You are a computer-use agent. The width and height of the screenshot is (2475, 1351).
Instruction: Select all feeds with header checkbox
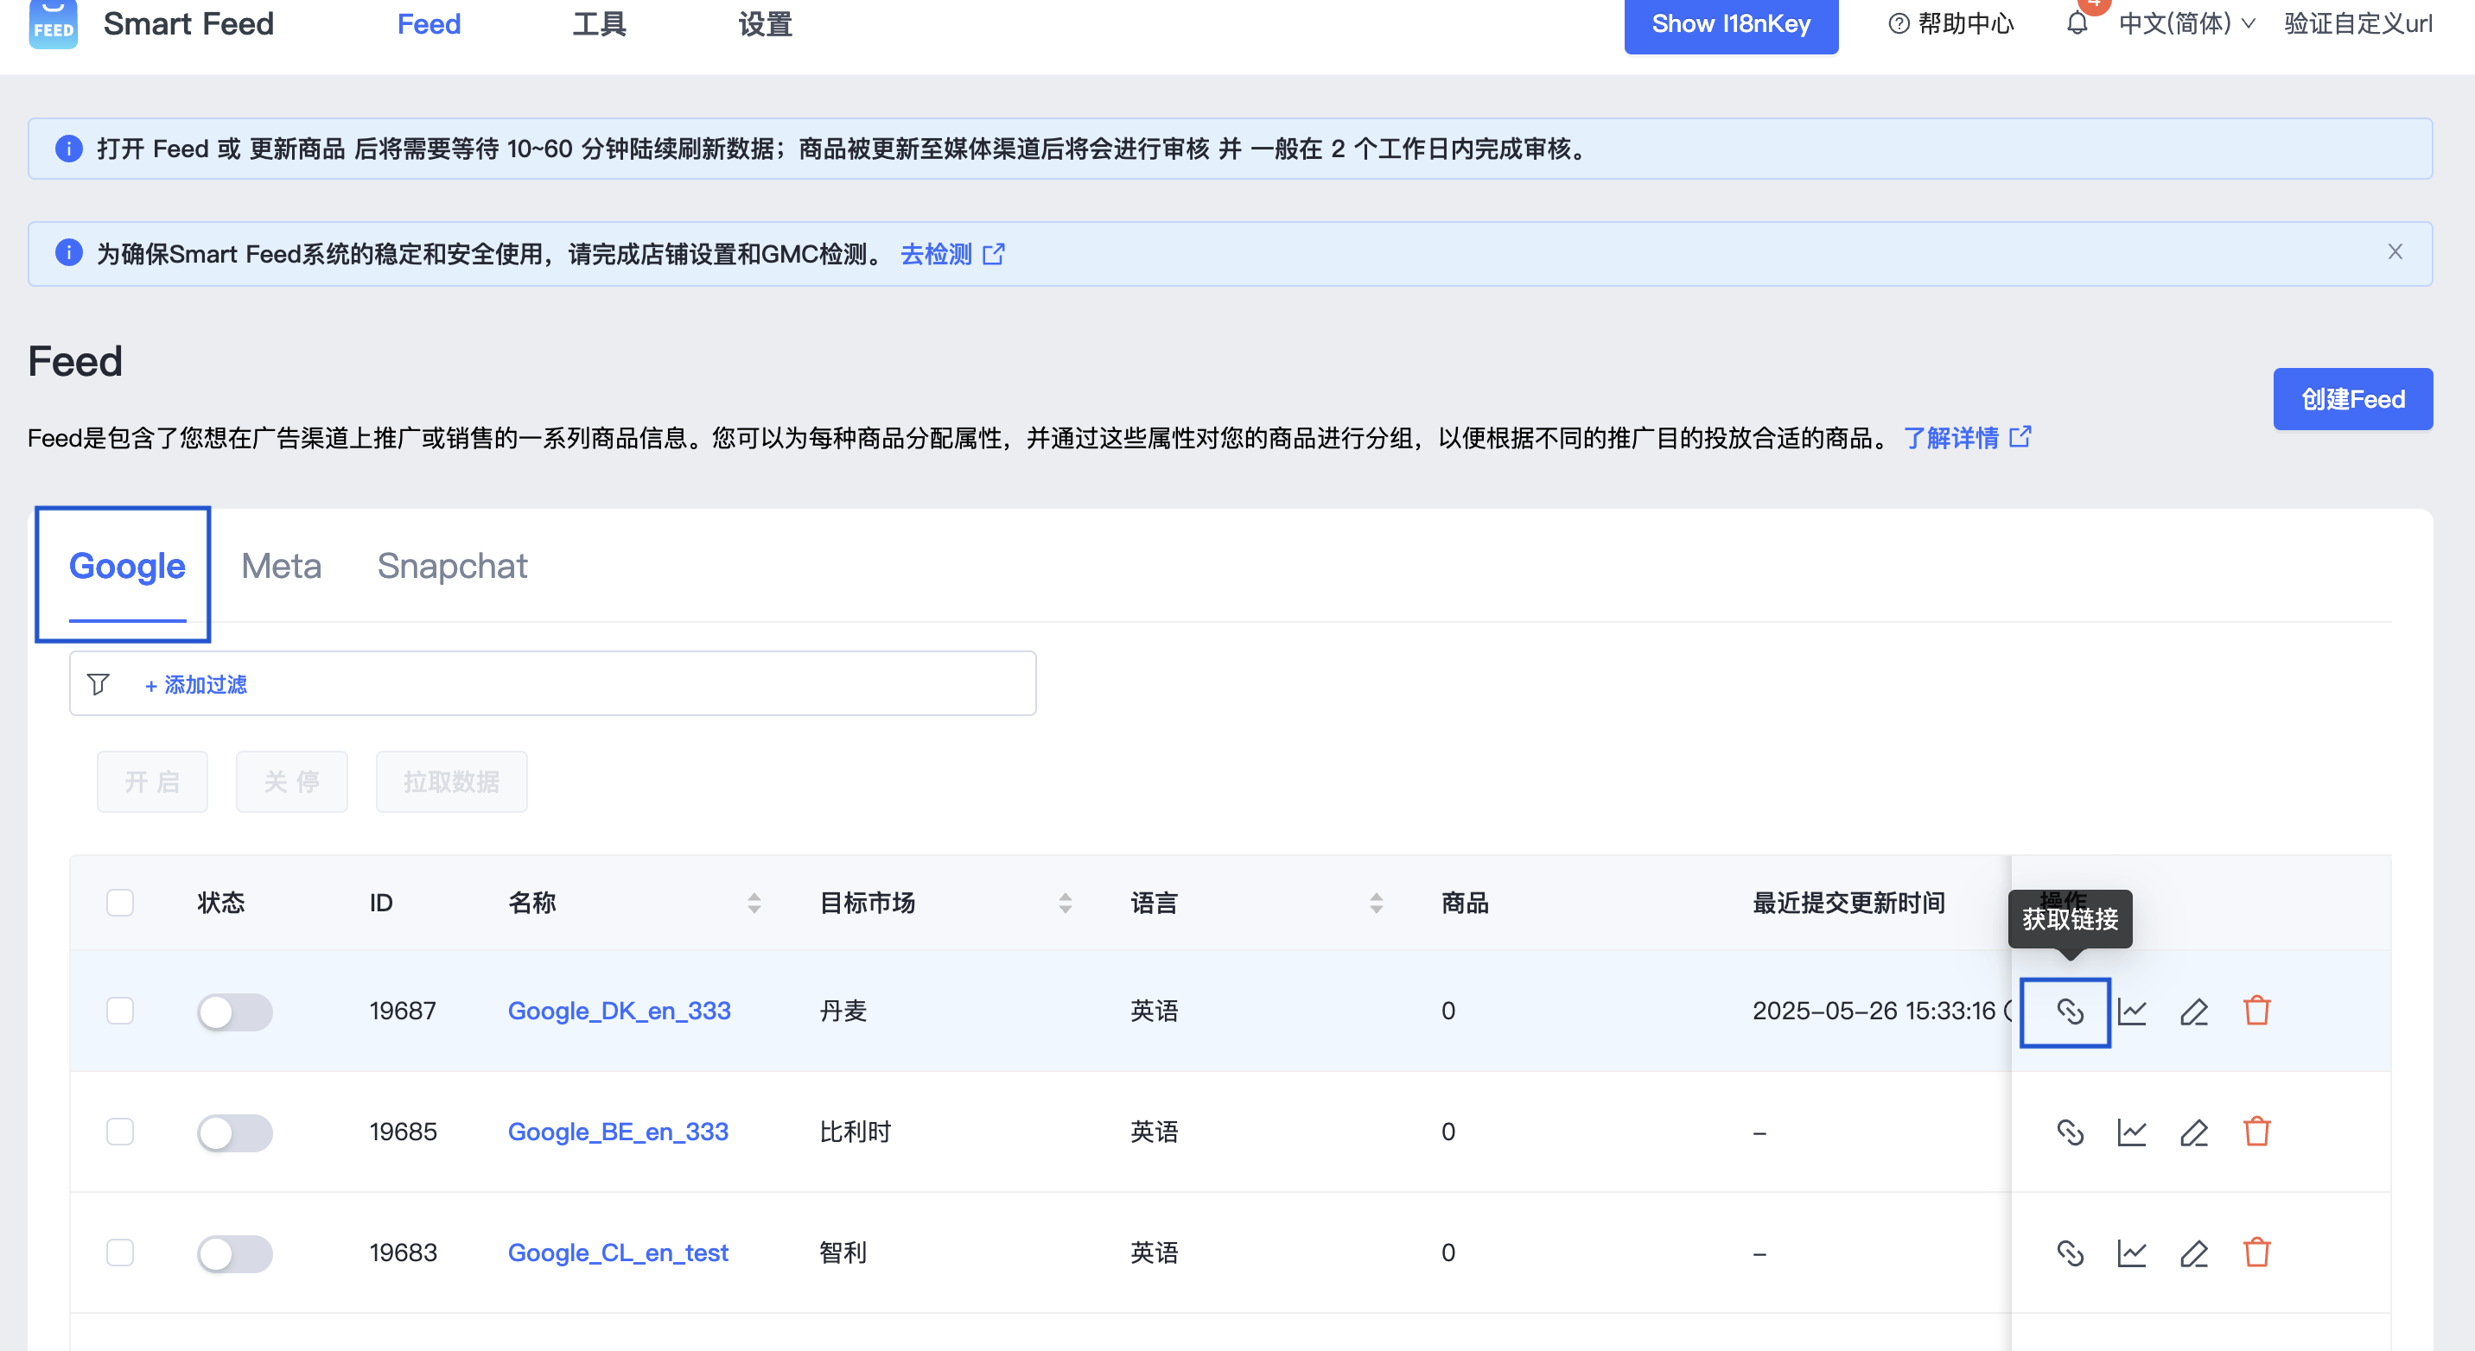coord(120,903)
